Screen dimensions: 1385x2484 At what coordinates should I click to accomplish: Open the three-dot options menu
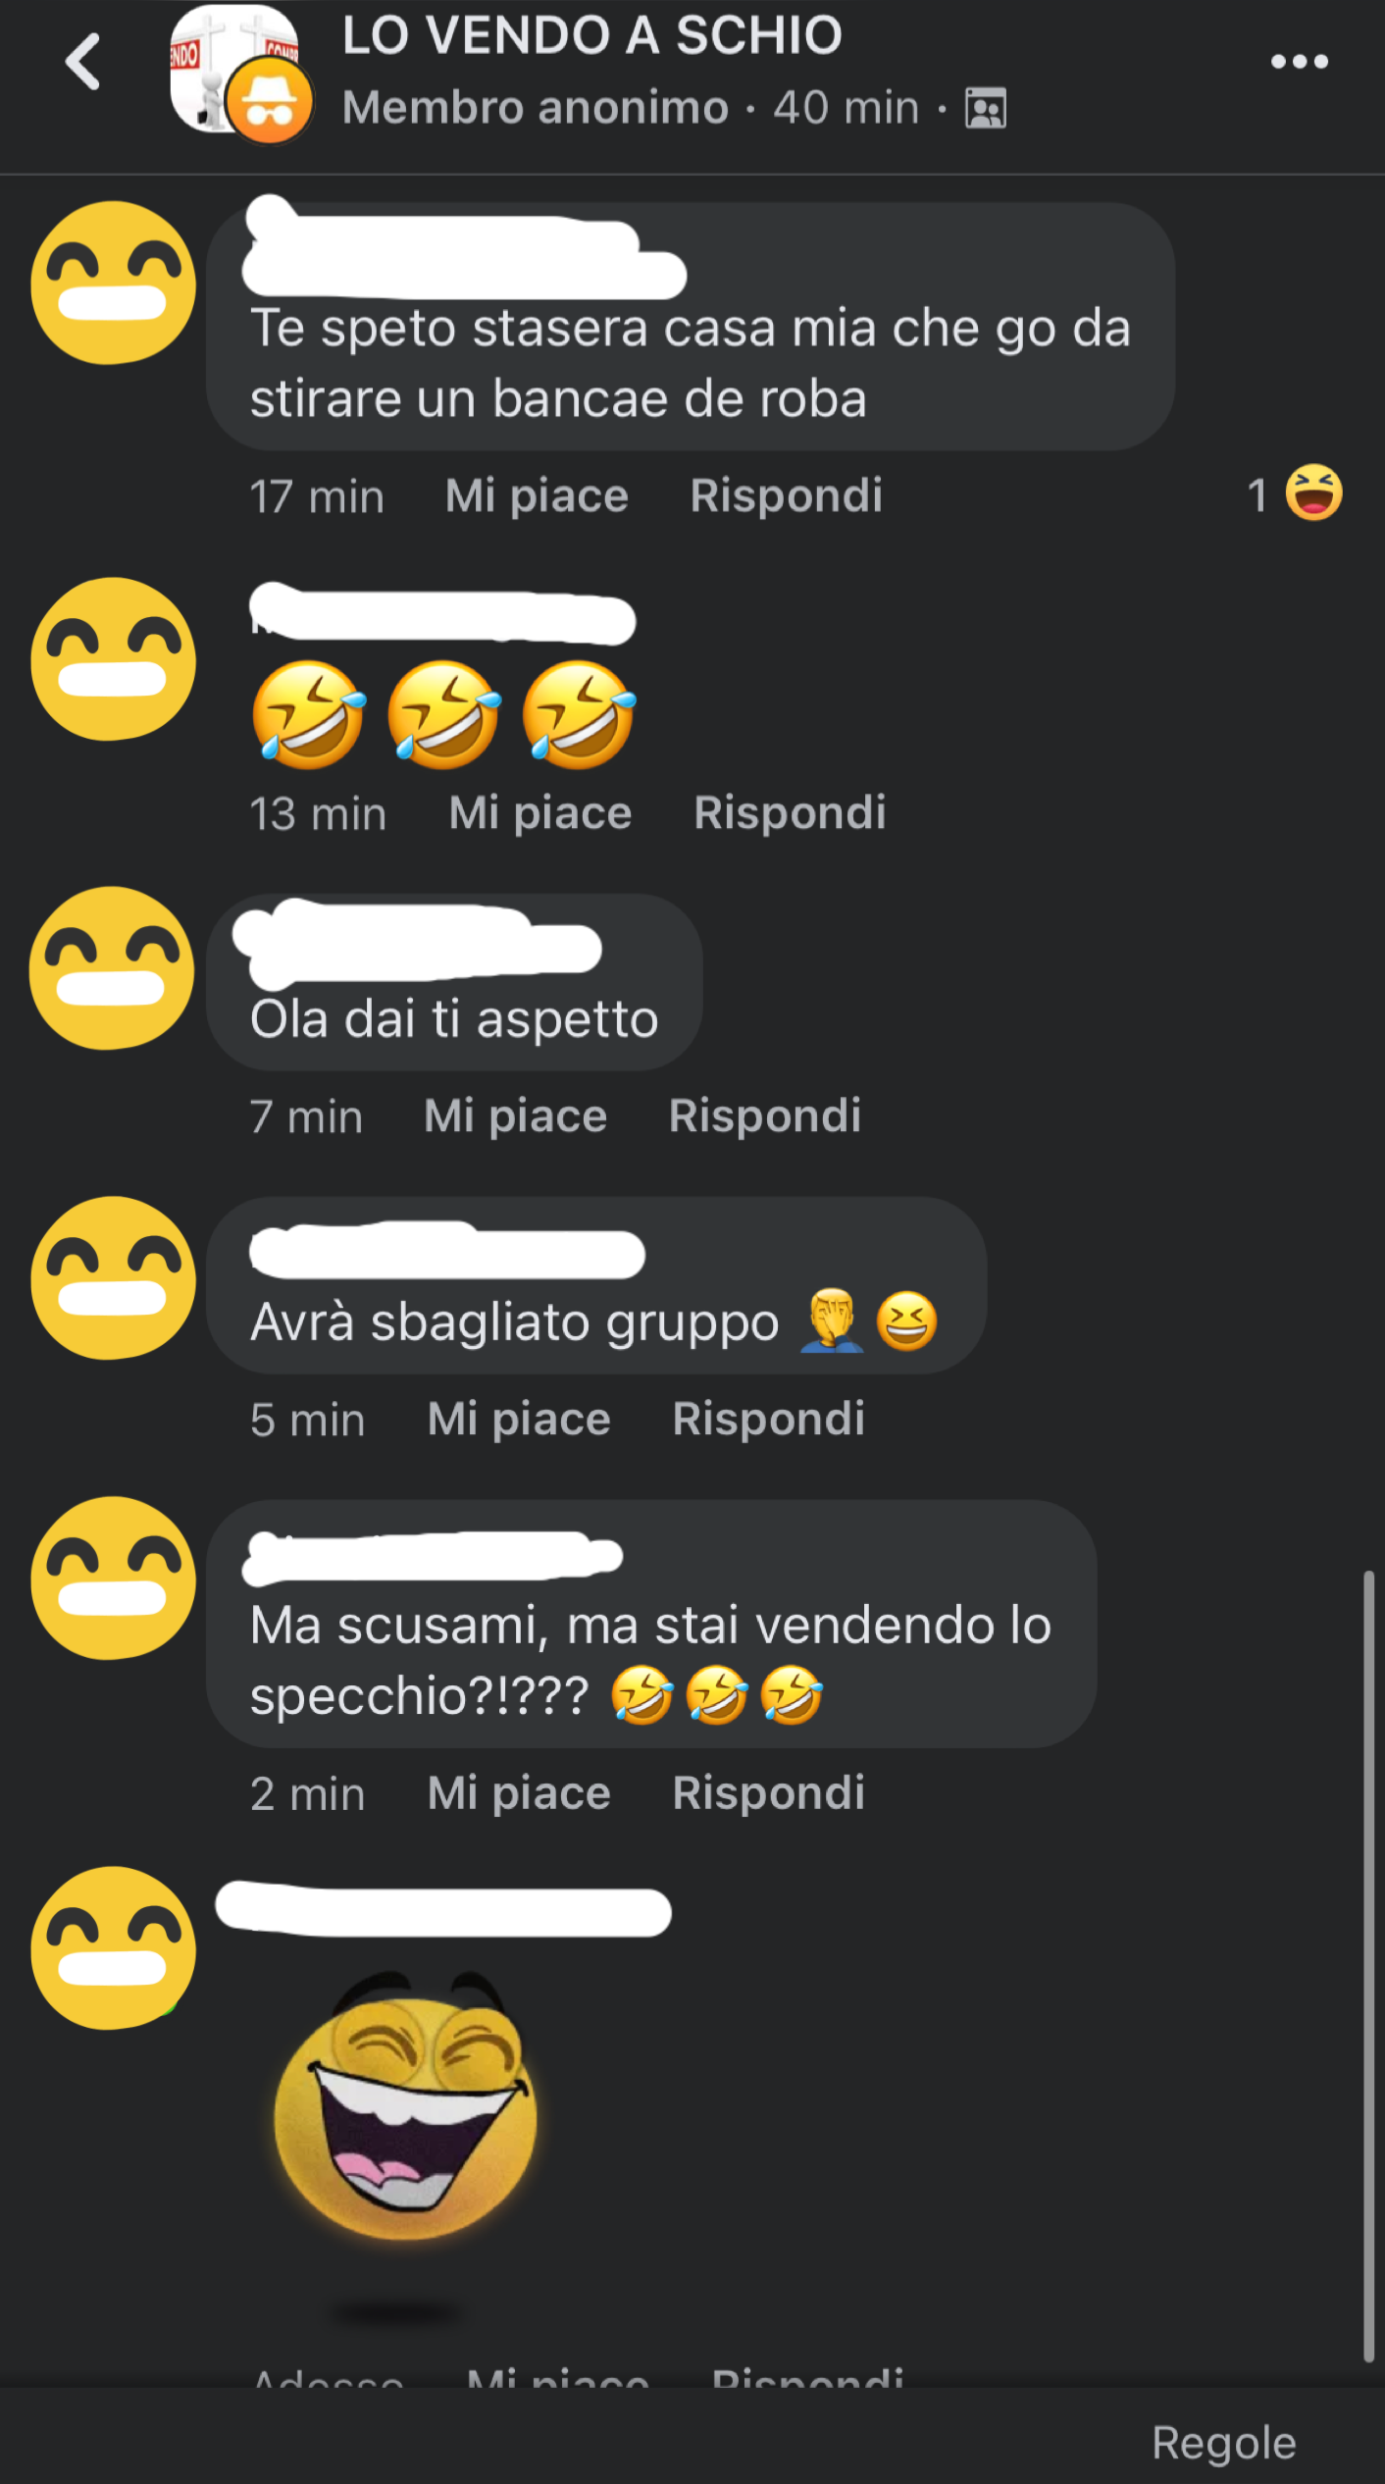1299,62
